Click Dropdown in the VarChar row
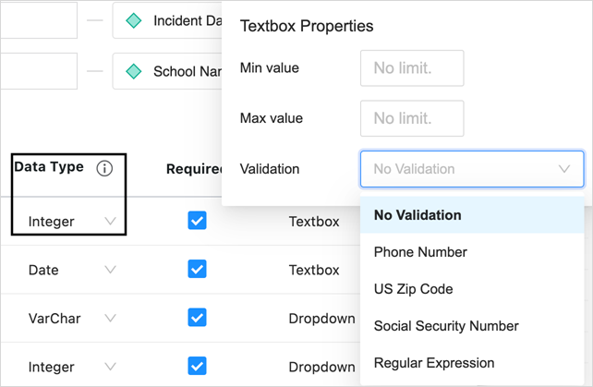593x387 pixels. pyautogui.click(x=321, y=318)
